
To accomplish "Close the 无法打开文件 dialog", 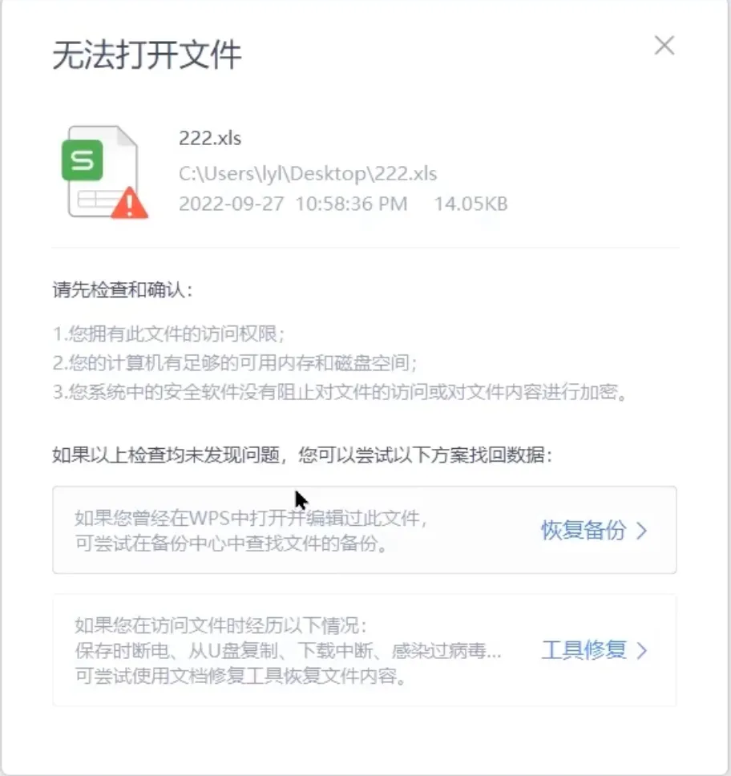I will click(x=664, y=46).
